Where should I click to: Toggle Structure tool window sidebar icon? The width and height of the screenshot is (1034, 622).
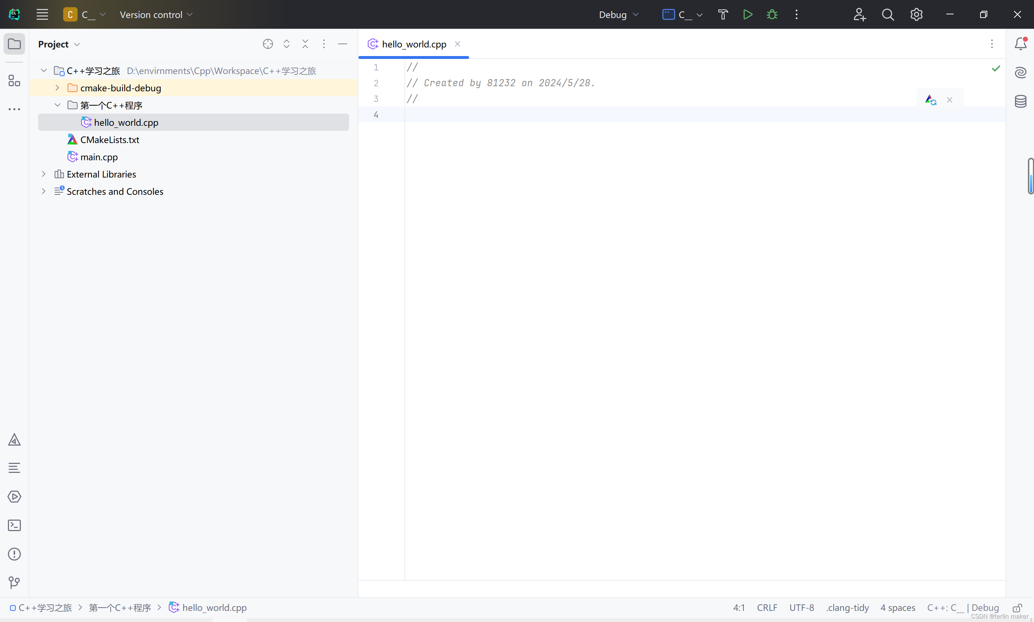point(14,80)
